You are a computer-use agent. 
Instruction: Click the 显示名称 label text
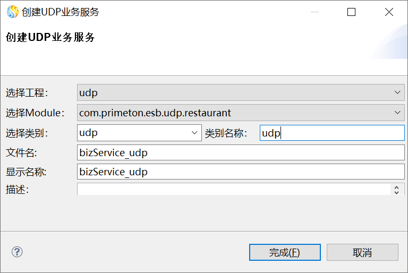26,172
